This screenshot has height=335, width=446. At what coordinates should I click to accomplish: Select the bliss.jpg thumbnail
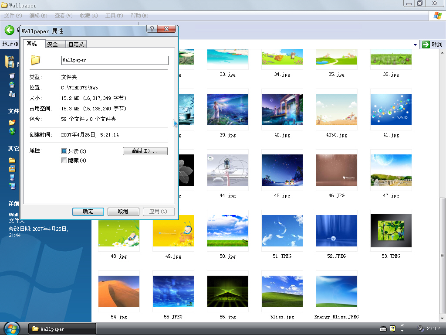tap(282, 291)
